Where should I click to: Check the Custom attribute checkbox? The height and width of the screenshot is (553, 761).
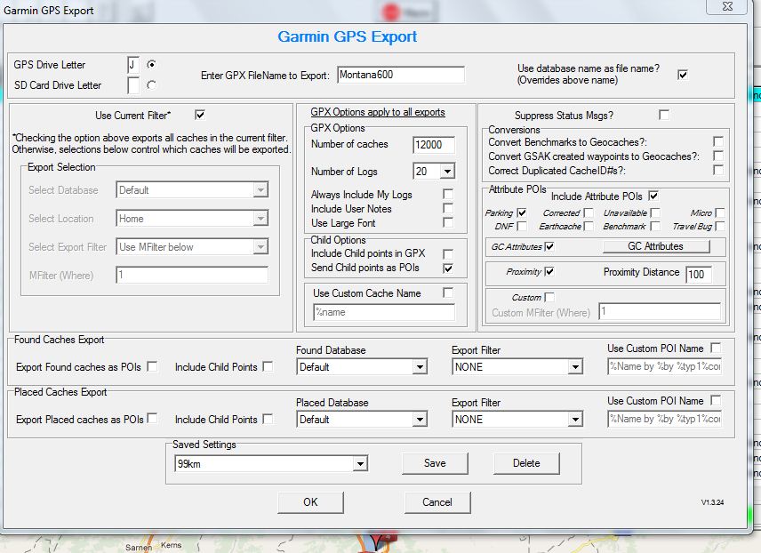pos(549,297)
